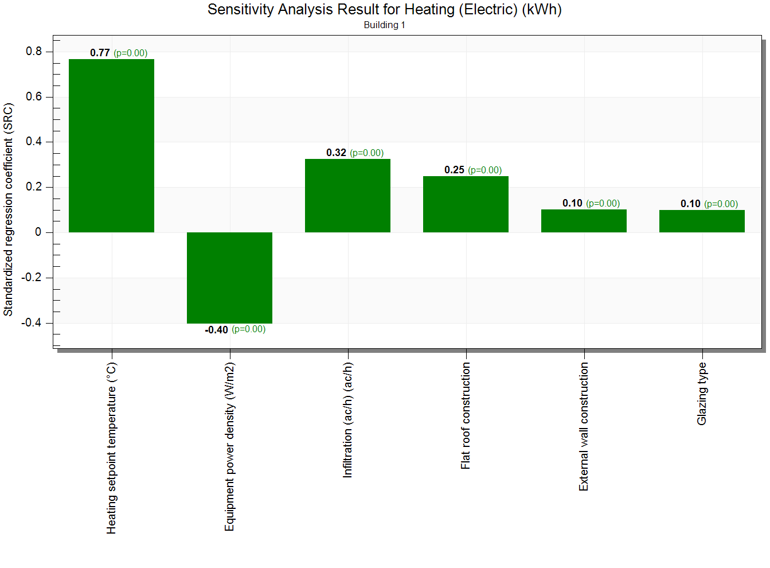
Task: Click the 'Equipment power density (W/m2)' axis label
Action: coord(229,446)
